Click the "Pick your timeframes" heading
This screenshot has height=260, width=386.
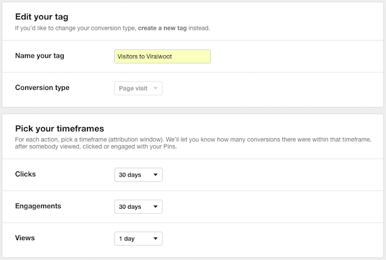60,128
